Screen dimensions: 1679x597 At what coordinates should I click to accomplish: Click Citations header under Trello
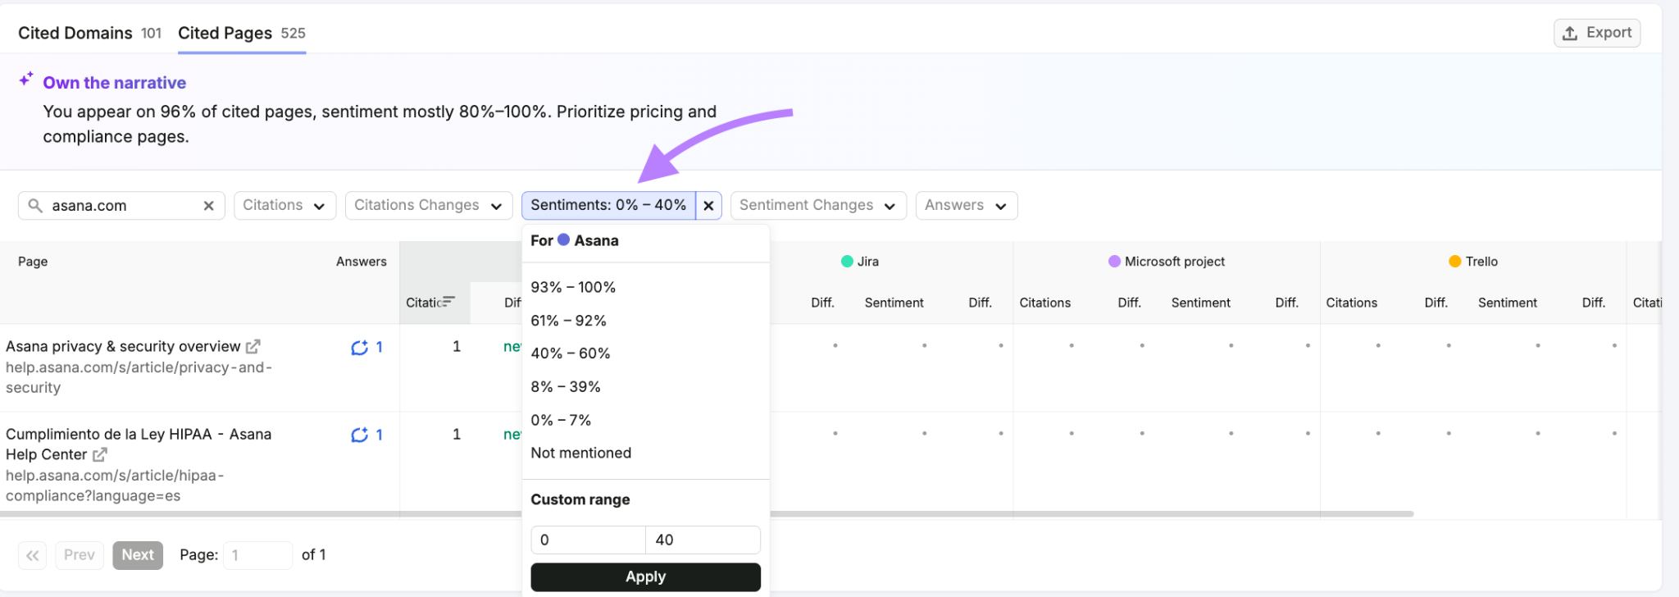pos(1352,303)
